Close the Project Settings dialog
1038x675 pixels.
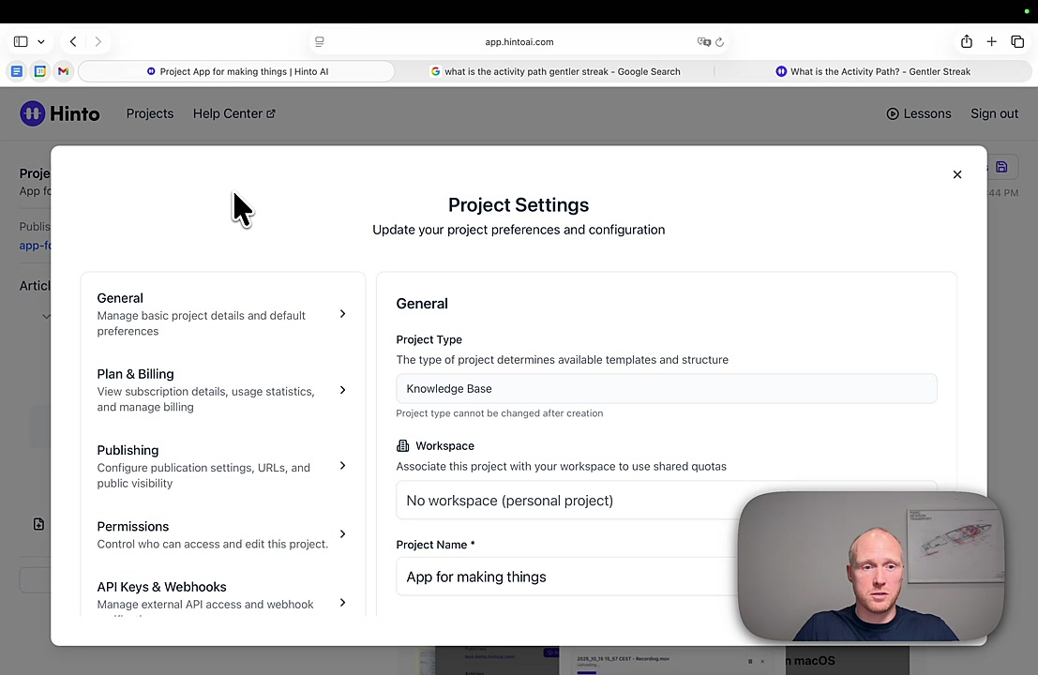click(x=956, y=174)
